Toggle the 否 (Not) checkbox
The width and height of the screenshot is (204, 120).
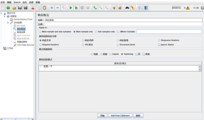point(136,54)
